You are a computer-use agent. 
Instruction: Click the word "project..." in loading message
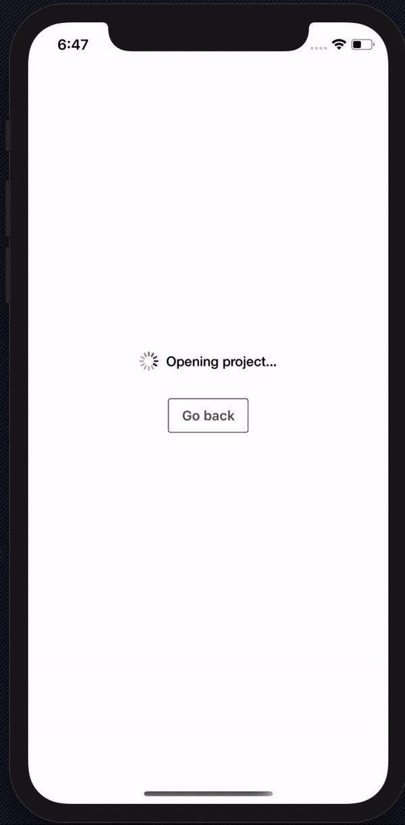(250, 362)
